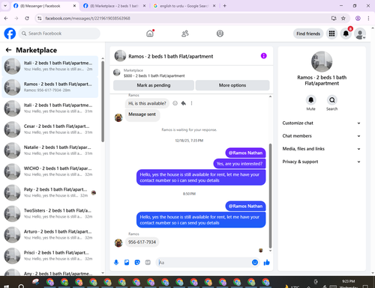Open conversation info purple icon
This screenshot has height=288, width=375.
click(264, 56)
